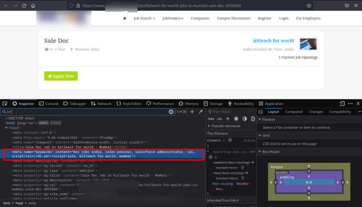Click filter icon next to -moz-box-sizing border-box
Screen dimensions: 362x207
coord(243,178)
